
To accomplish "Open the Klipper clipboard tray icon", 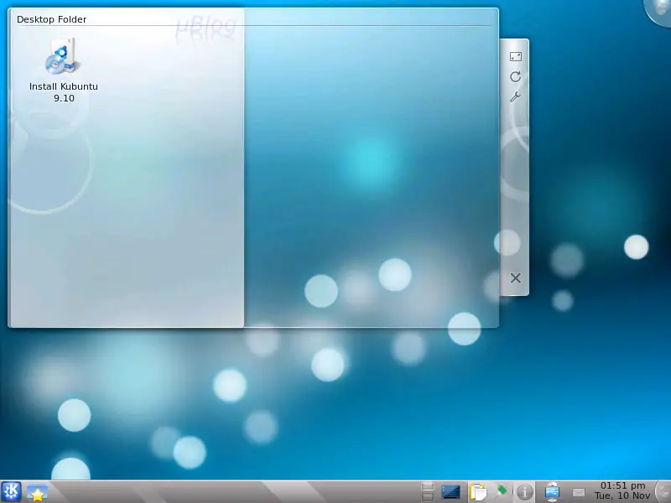I will [477, 492].
